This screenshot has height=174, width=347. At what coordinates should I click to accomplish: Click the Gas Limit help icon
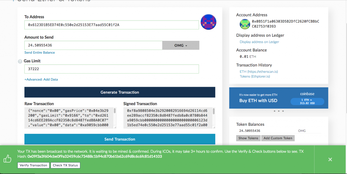tap(20, 61)
